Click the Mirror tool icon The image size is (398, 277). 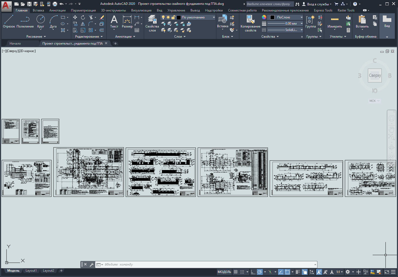83,24
